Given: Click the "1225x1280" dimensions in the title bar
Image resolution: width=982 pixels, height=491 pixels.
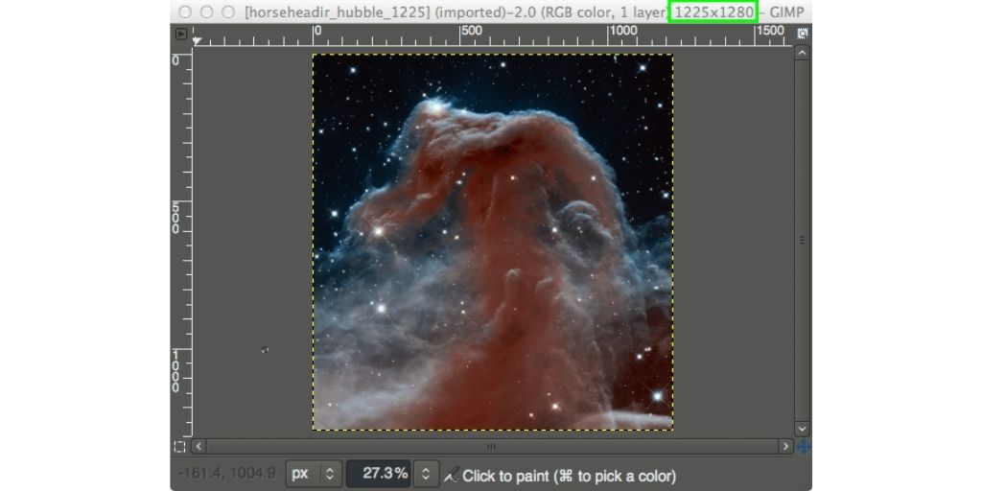Looking at the screenshot, I should pyautogui.click(x=713, y=12).
